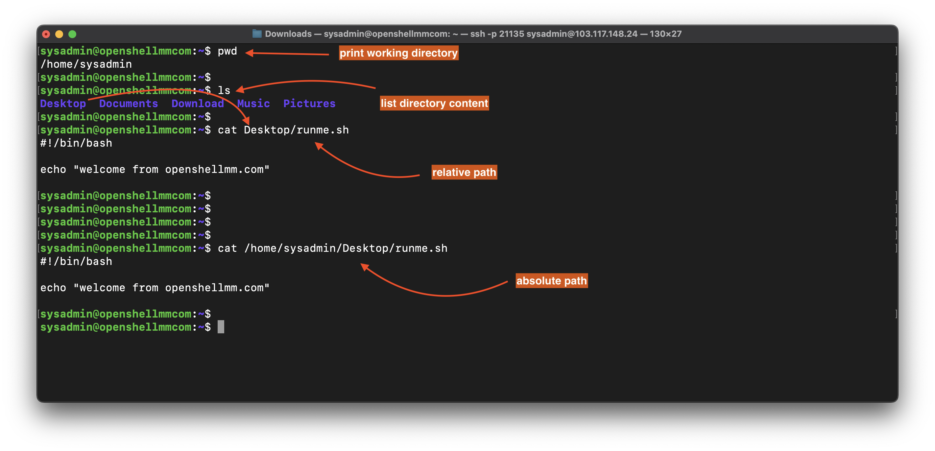
Task: Click the Documents directory in ls output
Action: [x=129, y=104]
